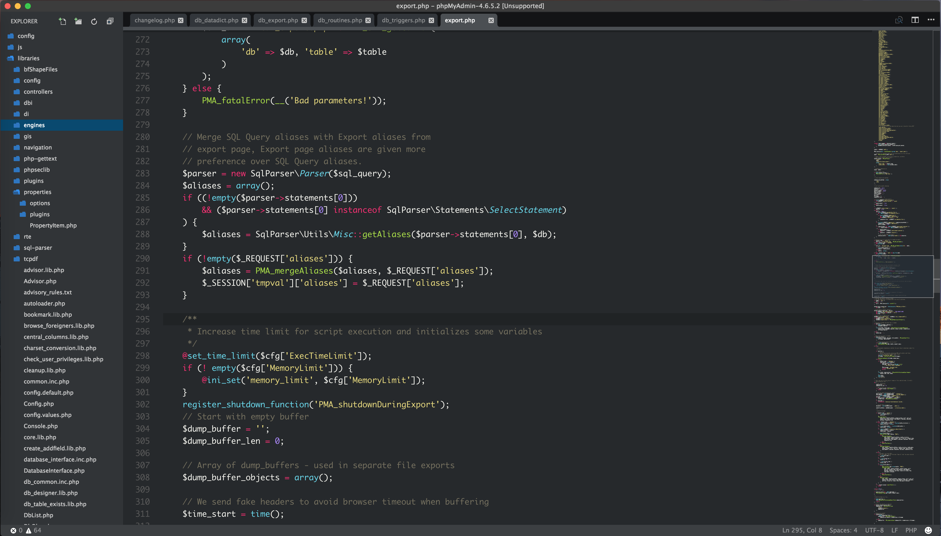
Task: Click the new folder icon in explorer
Action: pos(77,21)
